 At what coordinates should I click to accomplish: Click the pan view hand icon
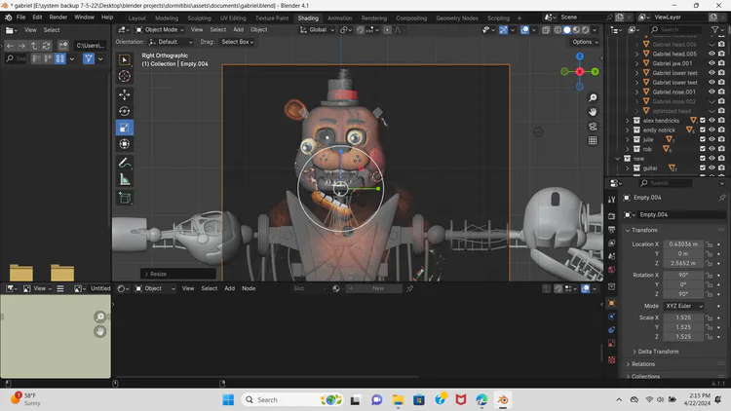[x=593, y=112]
